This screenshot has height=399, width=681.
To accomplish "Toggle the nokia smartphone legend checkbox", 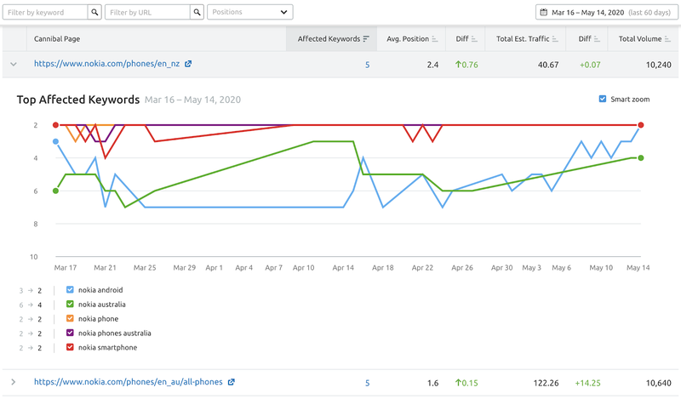I will [x=70, y=348].
